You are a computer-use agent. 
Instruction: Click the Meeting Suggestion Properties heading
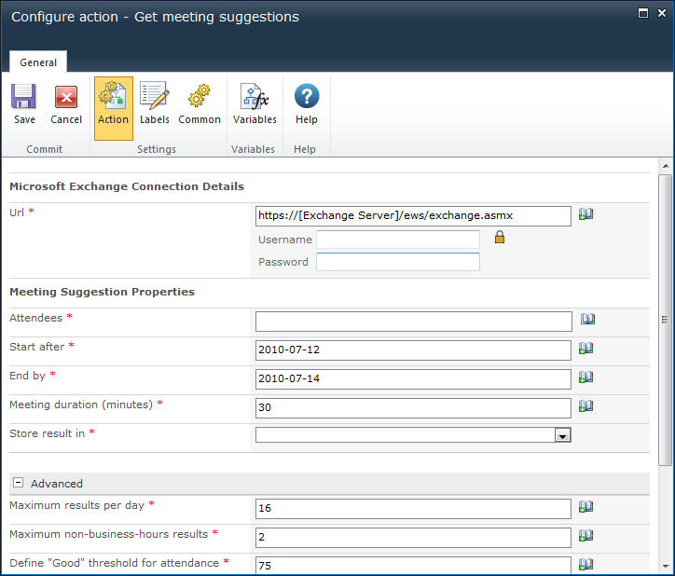tap(102, 292)
